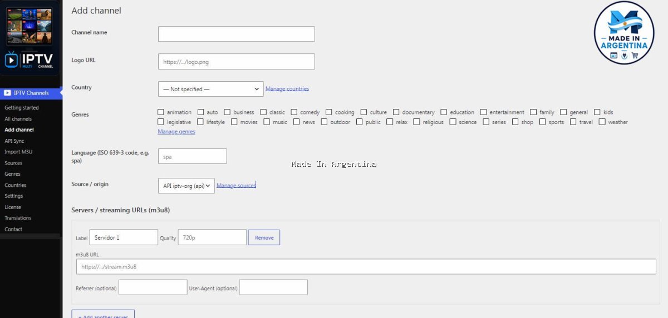Select Settings from the sidebar menu

(14, 196)
